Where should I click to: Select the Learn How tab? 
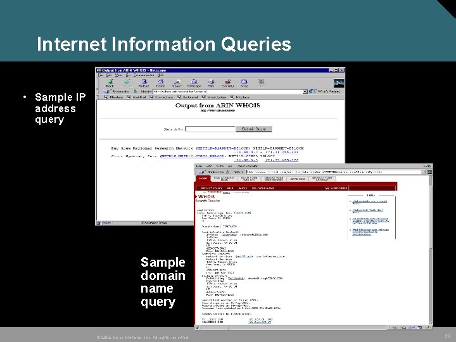click(298, 179)
